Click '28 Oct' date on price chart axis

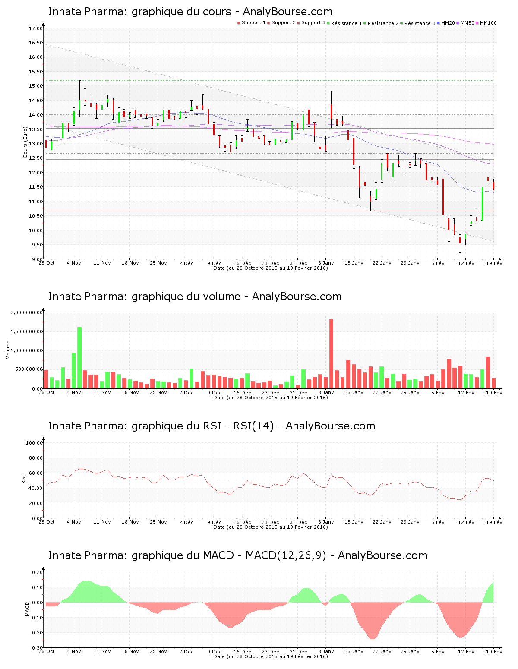(x=47, y=263)
